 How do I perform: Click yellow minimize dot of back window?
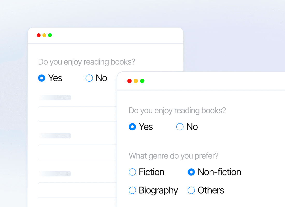(x=44, y=35)
